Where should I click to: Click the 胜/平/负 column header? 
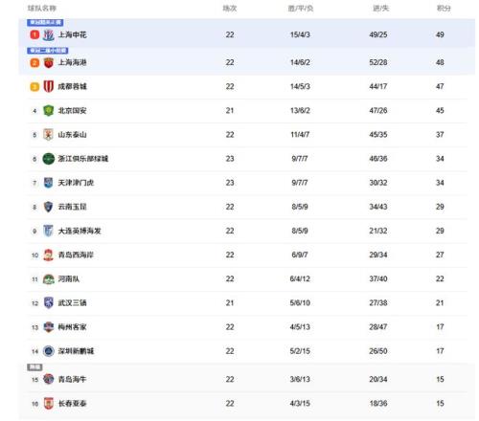click(301, 9)
